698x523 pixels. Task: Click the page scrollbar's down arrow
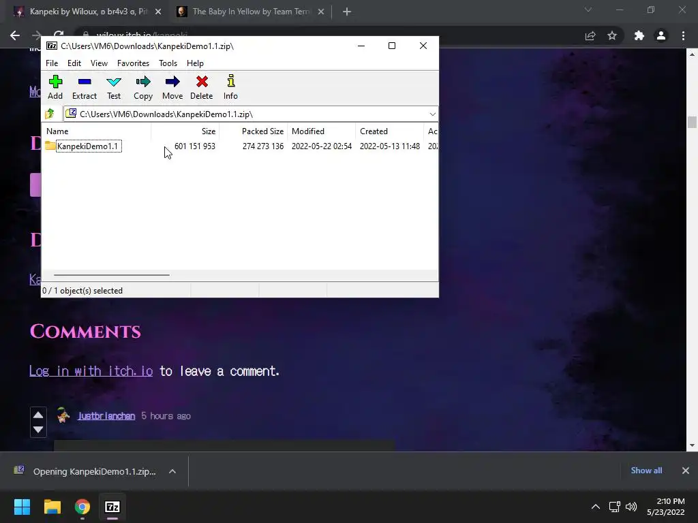click(692, 445)
